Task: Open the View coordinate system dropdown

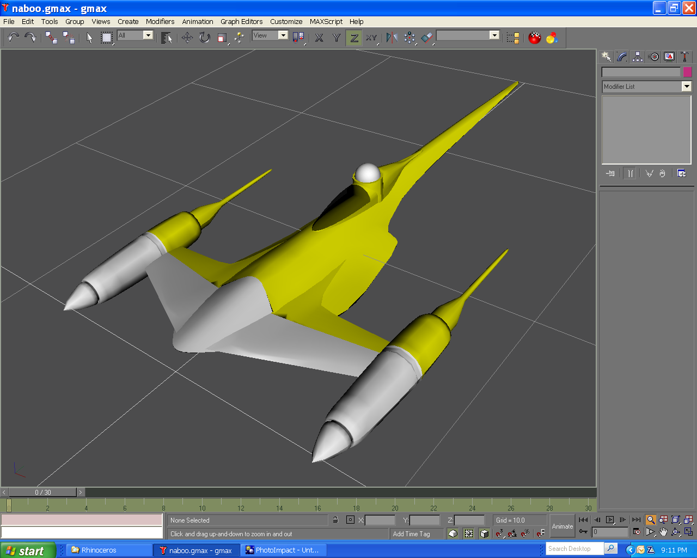Action: point(270,35)
